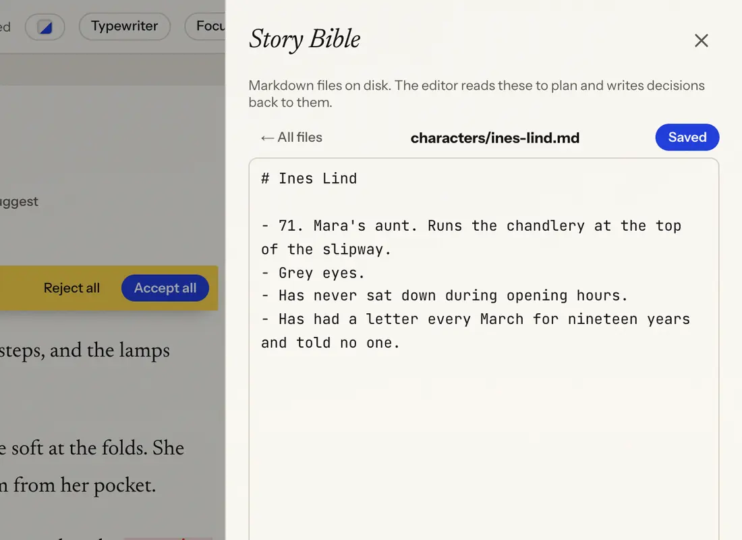The image size is (742, 540).
Task: Click the 'Has had a letter every March' line
Action: click(x=476, y=331)
